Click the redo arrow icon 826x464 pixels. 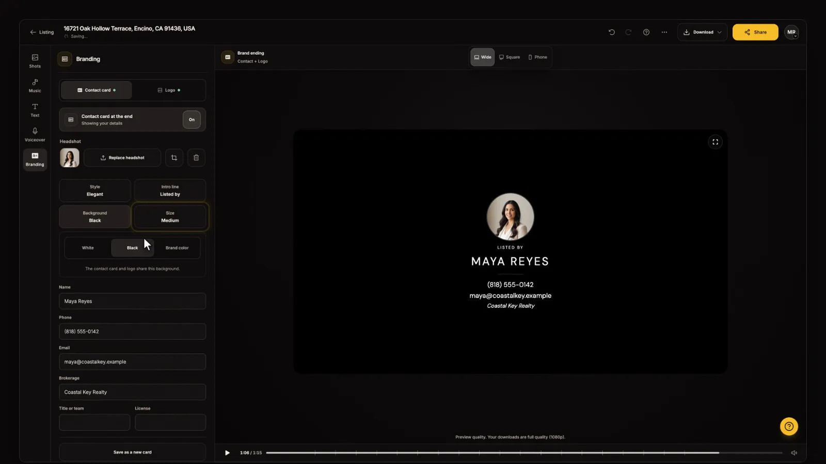[x=628, y=32]
